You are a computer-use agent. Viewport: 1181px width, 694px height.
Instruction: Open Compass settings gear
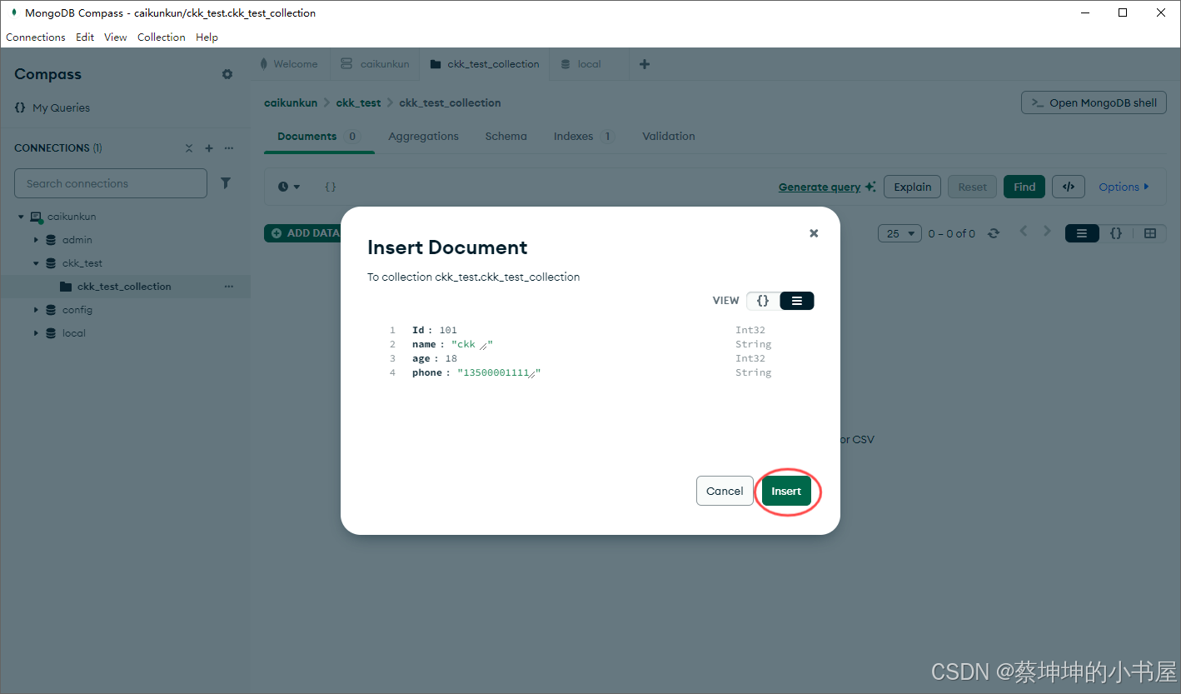(x=227, y=74)
